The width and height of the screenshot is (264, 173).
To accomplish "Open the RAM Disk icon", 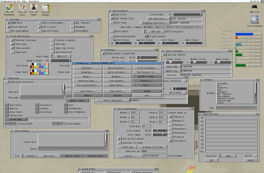I will pyautogui.click(x=254, y=7).
